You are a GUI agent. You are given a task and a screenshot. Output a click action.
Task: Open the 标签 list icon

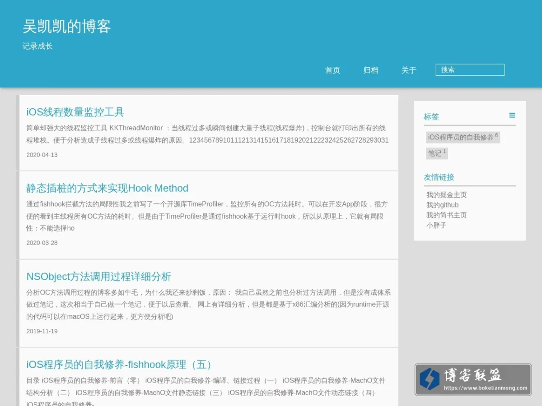[512, 115]
